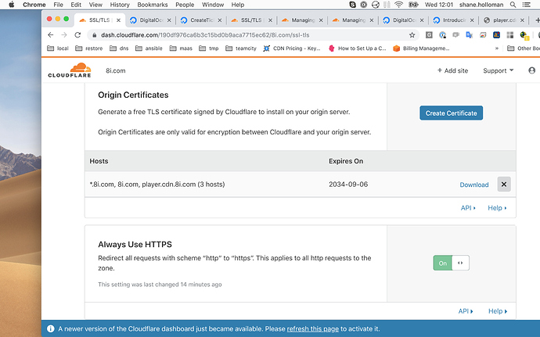Viewport: 540px width, 337px height.
Task: Open the 'ansible' bookmarks folder
Action: point(149,48)
